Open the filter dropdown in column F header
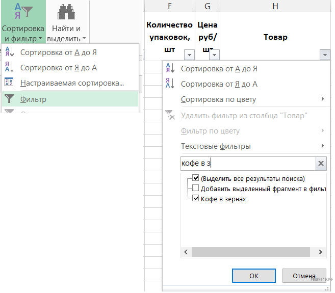 [189, 55]
